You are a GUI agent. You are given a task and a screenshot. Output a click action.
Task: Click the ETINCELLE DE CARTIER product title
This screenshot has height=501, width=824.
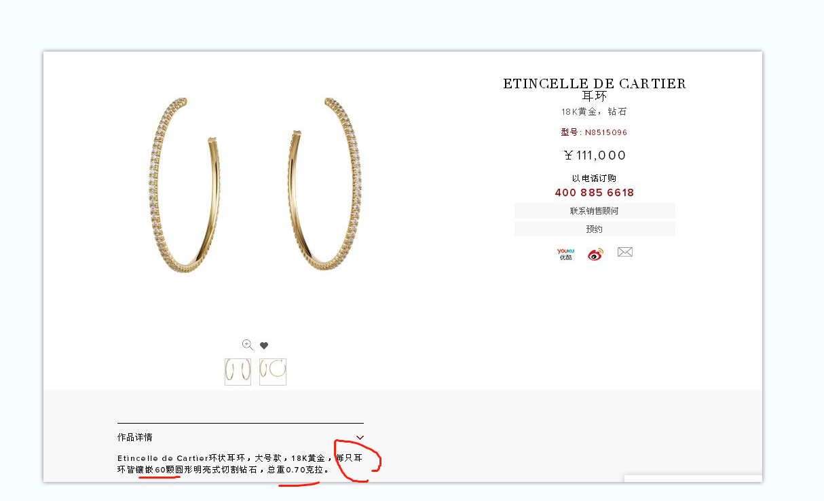click(595, 83)
